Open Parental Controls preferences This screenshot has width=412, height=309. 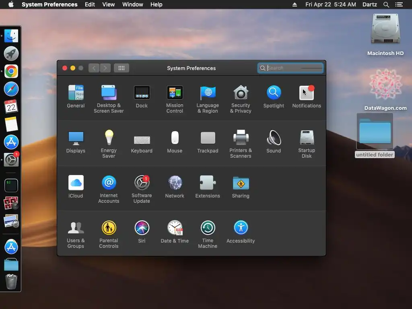[109, 235]
